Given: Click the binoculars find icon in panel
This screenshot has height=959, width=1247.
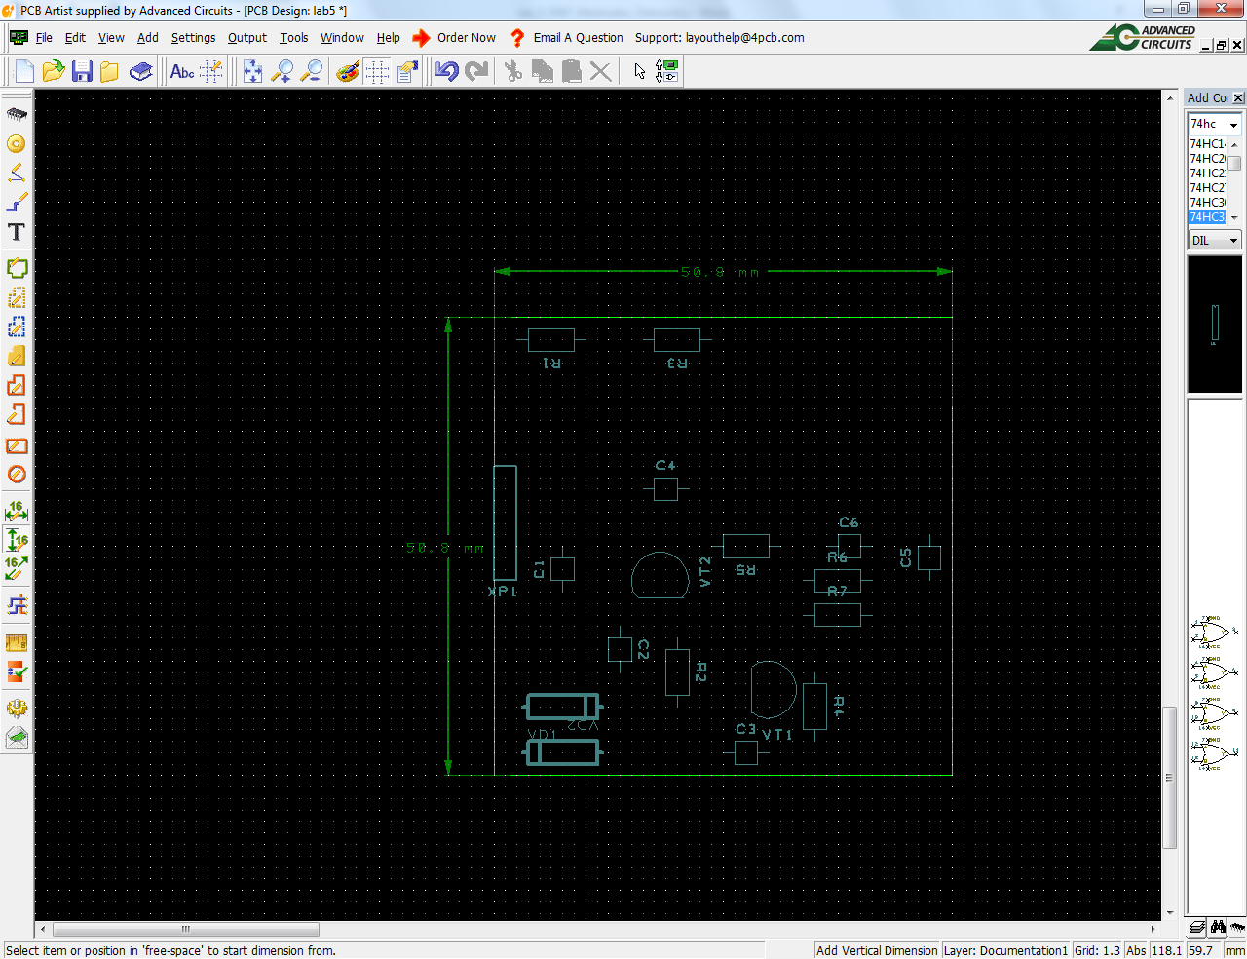Looking at the screenshot, I should (1218, 927).
